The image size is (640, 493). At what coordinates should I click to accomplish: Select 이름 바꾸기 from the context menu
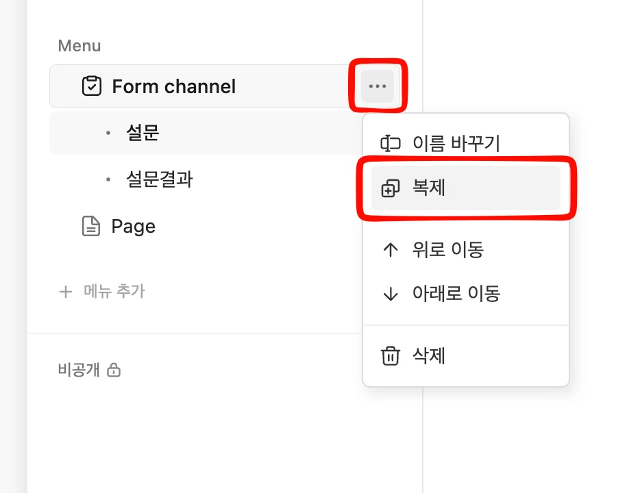coord(456,144)
